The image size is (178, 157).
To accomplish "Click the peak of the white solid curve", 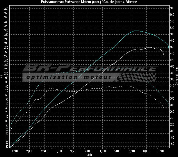I will point(149,47).
